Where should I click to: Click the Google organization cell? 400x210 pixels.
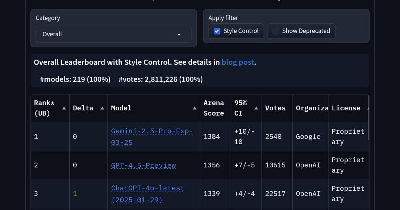pyautogui.click(x=310, y=137)
